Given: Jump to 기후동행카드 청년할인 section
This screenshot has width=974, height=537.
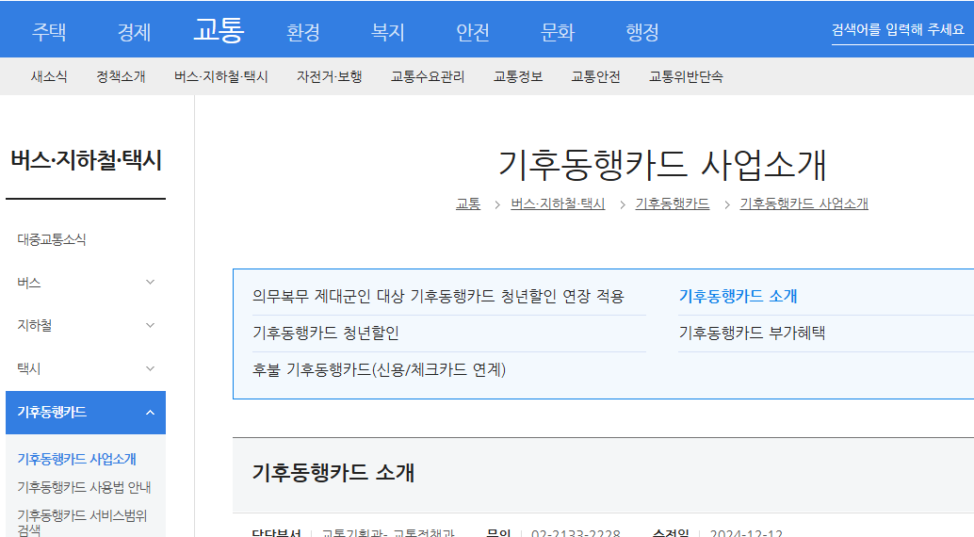Looking at the screenshot, I should 326,334.
